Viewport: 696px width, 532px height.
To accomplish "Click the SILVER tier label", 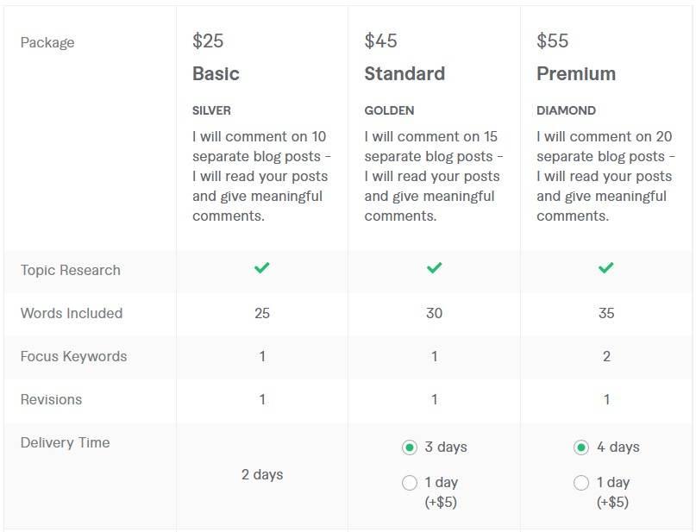I will (x=211, y=110).
